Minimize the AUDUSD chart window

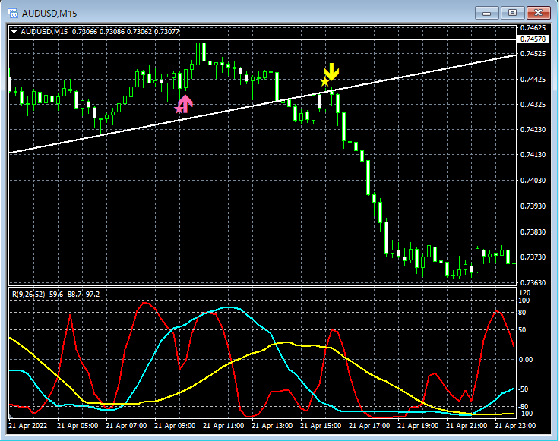486,13
